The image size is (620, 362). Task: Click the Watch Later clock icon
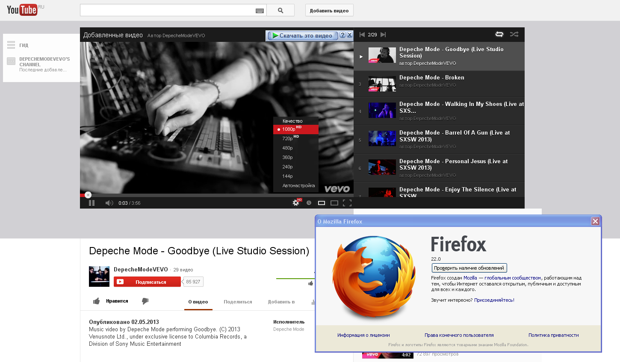(x=309, y=203)
